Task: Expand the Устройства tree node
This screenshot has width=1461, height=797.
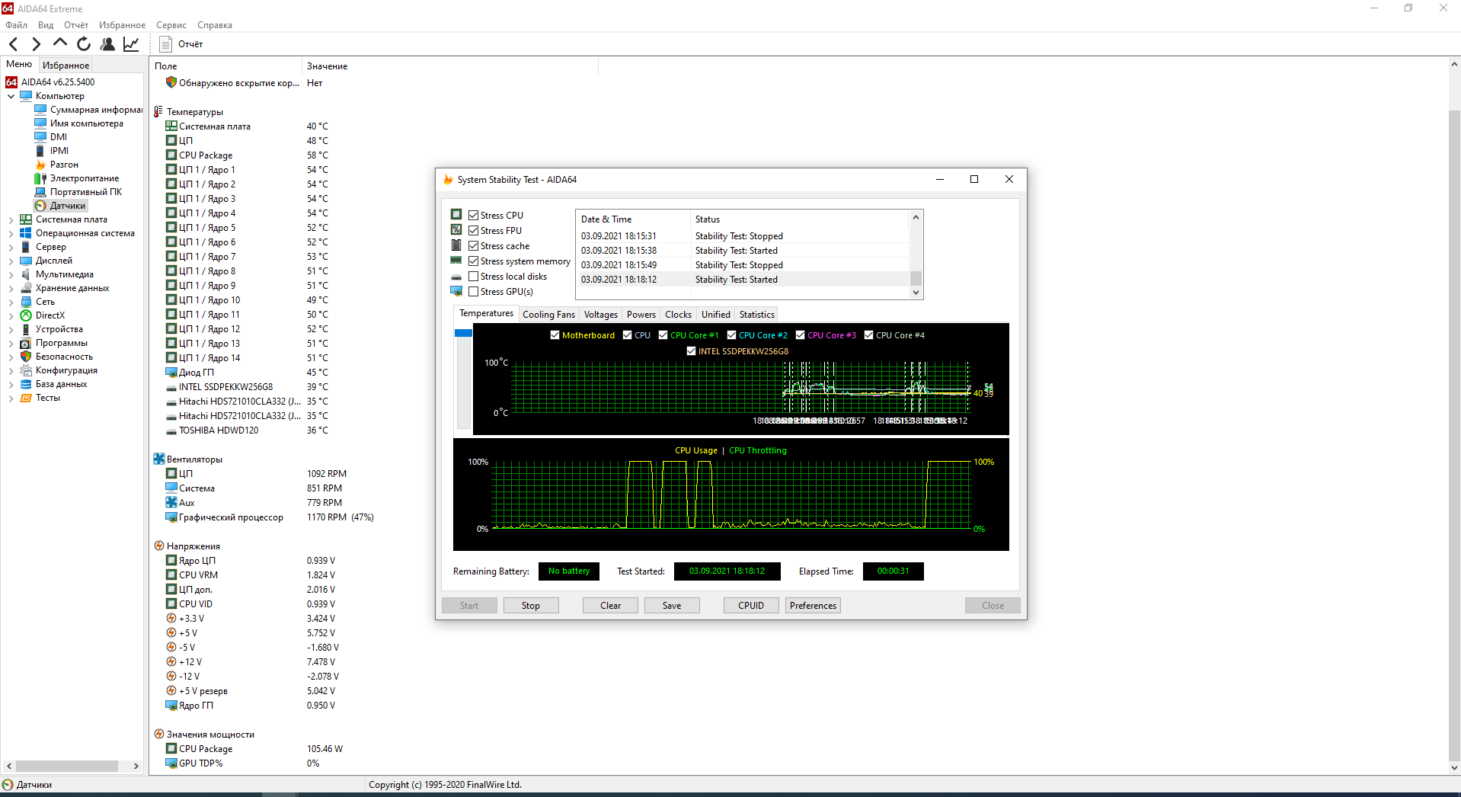Action: (11, 329)
